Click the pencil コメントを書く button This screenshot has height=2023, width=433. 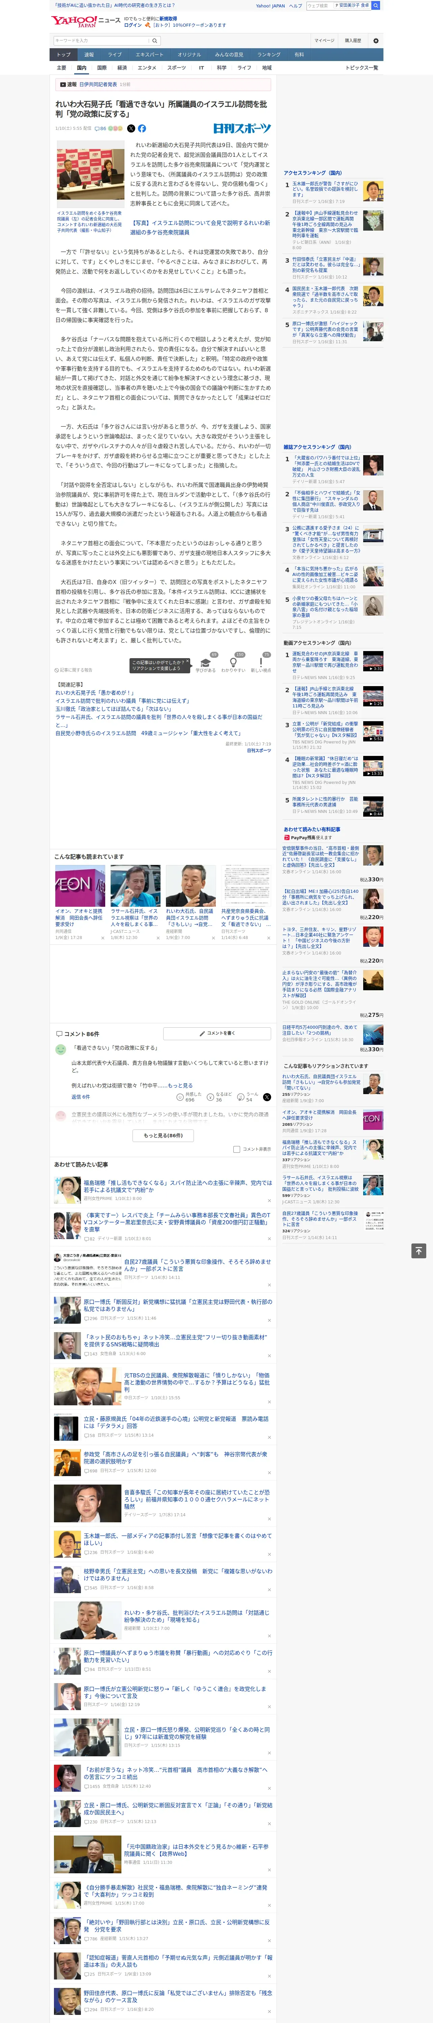[x=217, y=1033]
